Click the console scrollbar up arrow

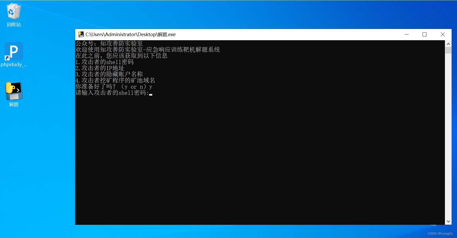click(x=448, y=44)
